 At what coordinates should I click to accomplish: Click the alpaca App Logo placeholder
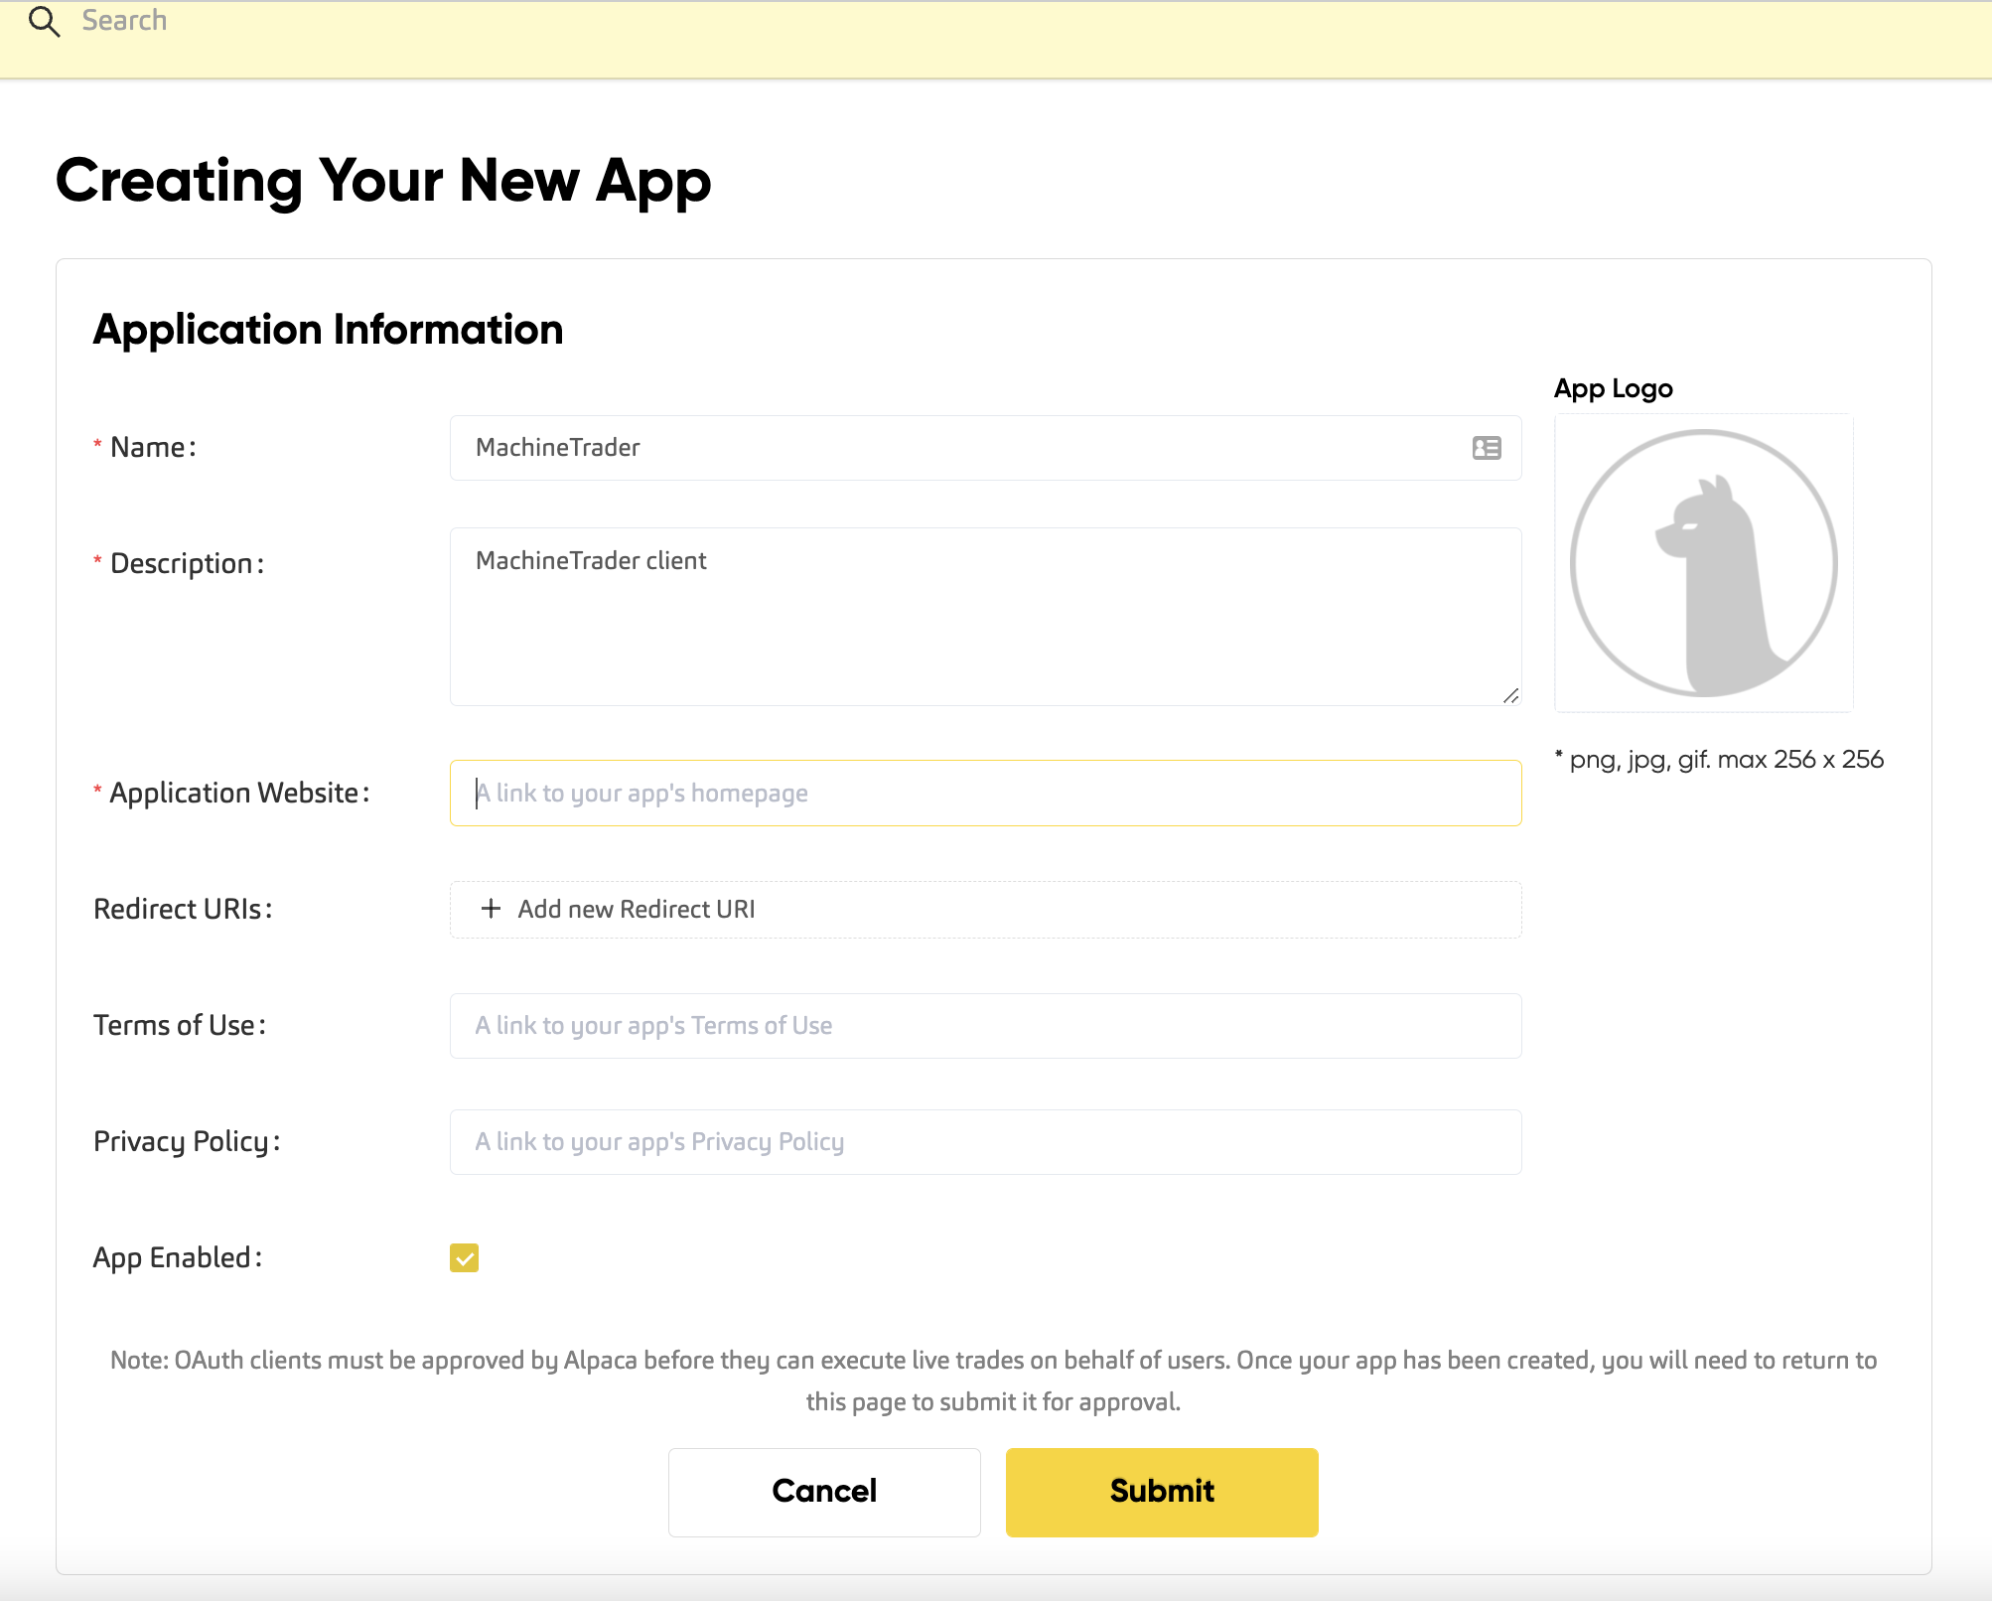tap(1703, 563)
